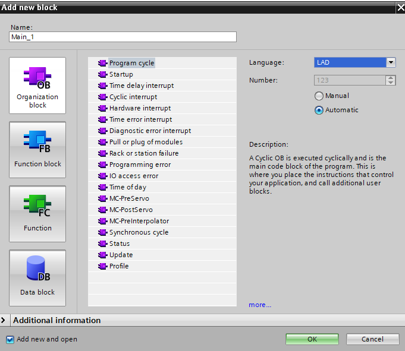Select Program cycle in the list
The height and width of the screenshot is (351, 405).
coord(131,63)
